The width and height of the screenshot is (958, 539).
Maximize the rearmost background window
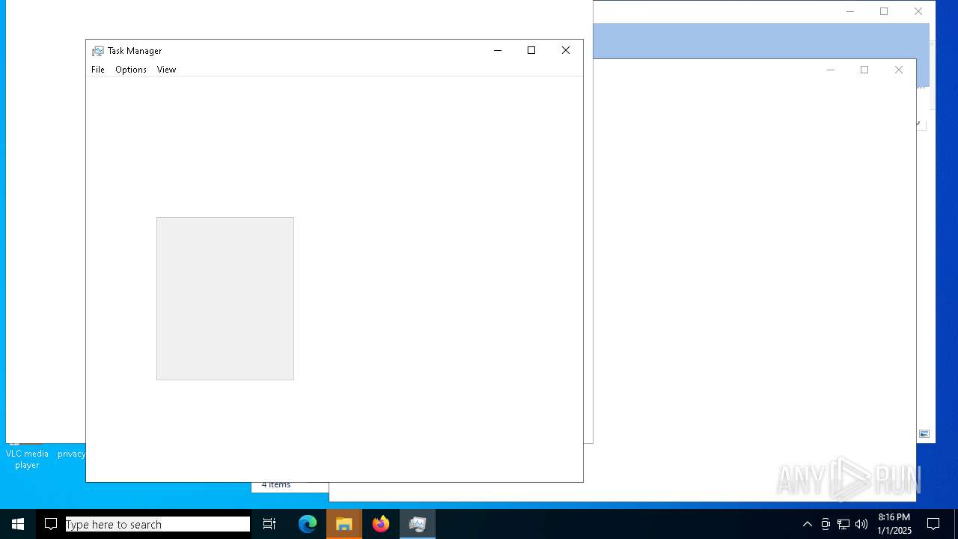coord(884,11)
